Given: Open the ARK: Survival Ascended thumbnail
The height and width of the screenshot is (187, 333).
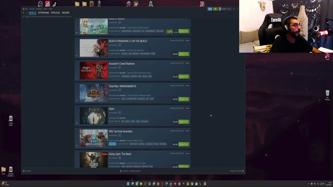Looking at the screenshot, I should [x=94, y=138].
